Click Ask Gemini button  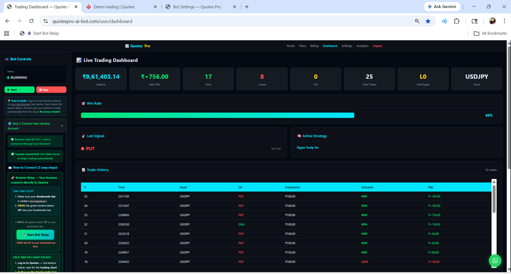click(442, 7)
